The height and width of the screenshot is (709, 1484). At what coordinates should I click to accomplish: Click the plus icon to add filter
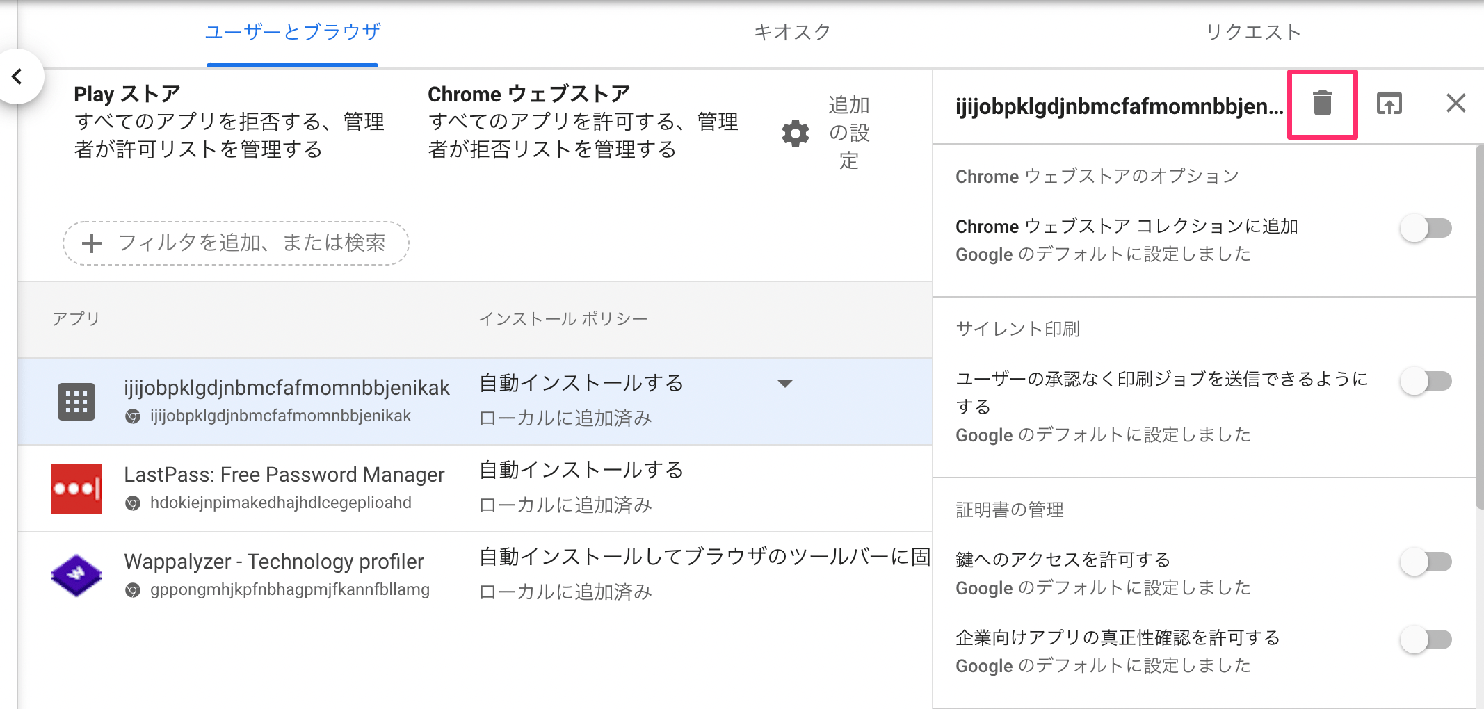pyautogui.click(x=92, y=243)
